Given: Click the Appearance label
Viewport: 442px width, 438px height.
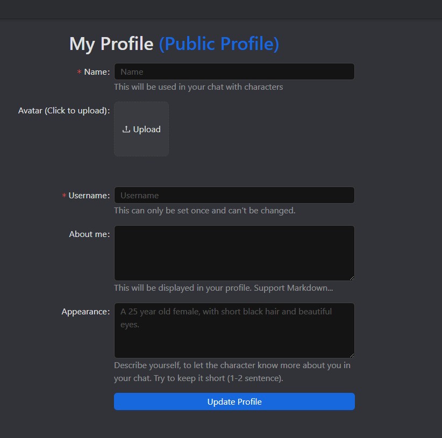Looking at the screenshot, I should pos(85,312).
